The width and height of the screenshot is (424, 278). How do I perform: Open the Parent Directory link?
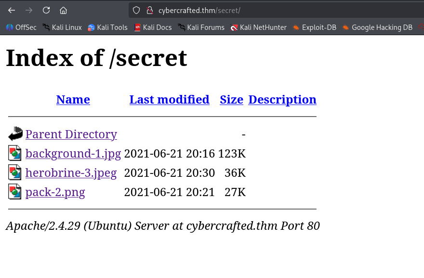(71, 134)
